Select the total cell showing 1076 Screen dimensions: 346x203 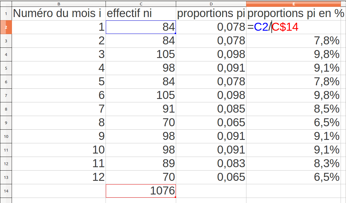pyautogui.click(x=141, y=191)
